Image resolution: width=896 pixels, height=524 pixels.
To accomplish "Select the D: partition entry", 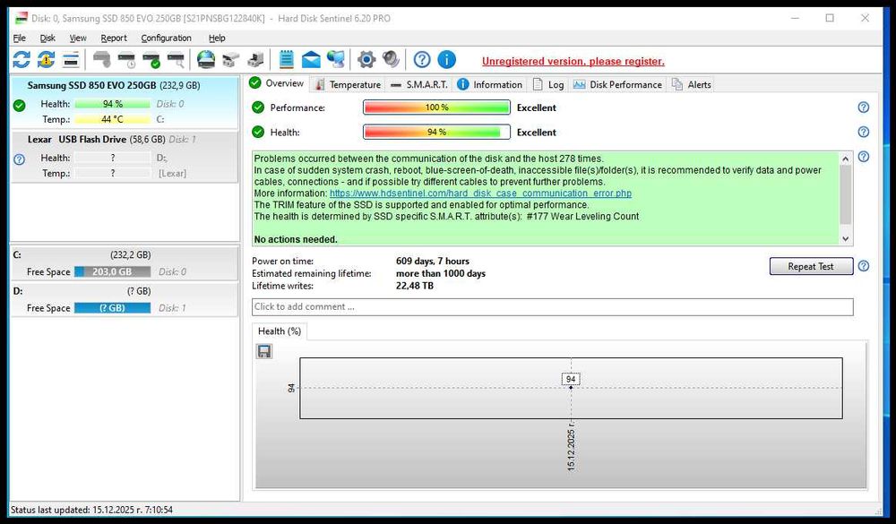I will point(125,299).
